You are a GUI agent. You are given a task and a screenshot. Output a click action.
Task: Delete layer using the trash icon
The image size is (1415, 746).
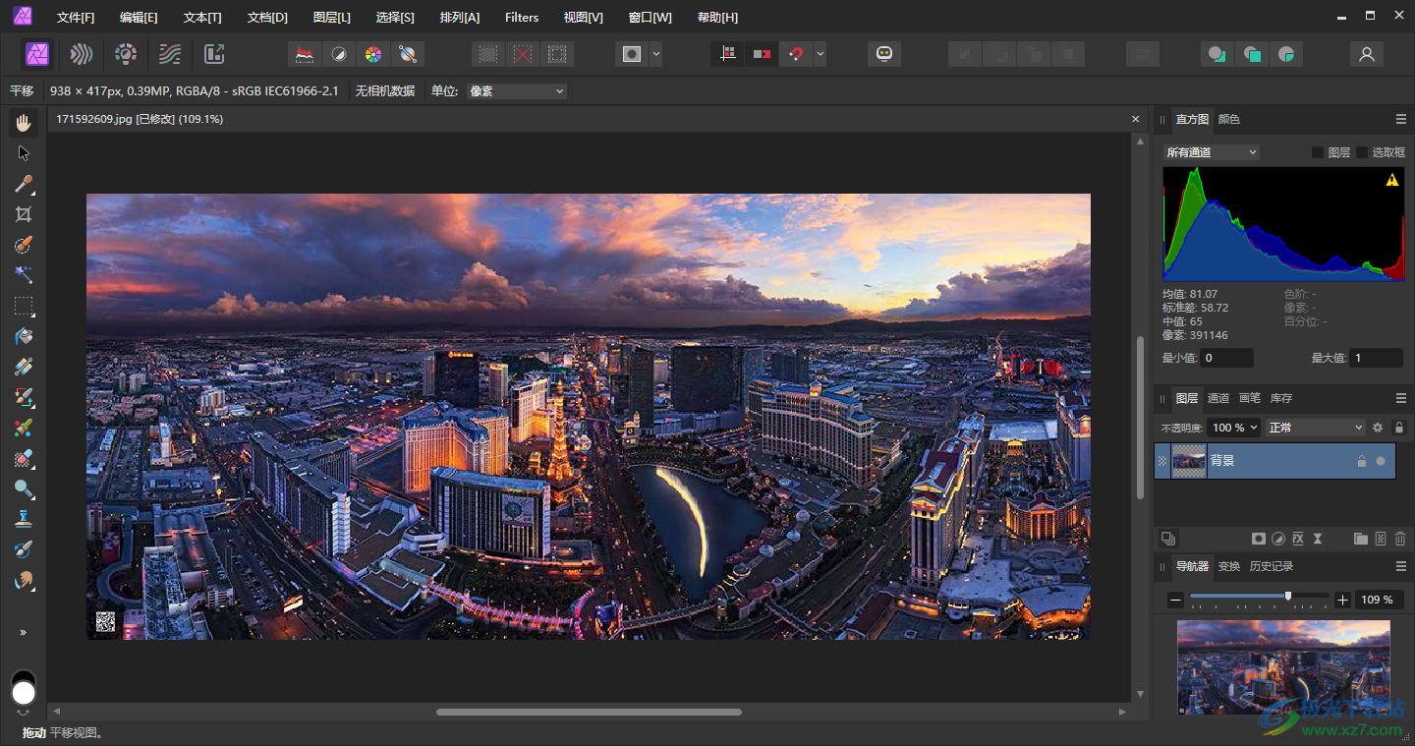(x=1400, y=539)
